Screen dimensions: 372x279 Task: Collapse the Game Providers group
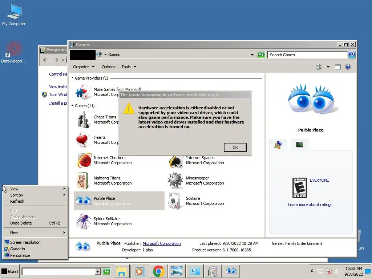(x=73, y=78)
